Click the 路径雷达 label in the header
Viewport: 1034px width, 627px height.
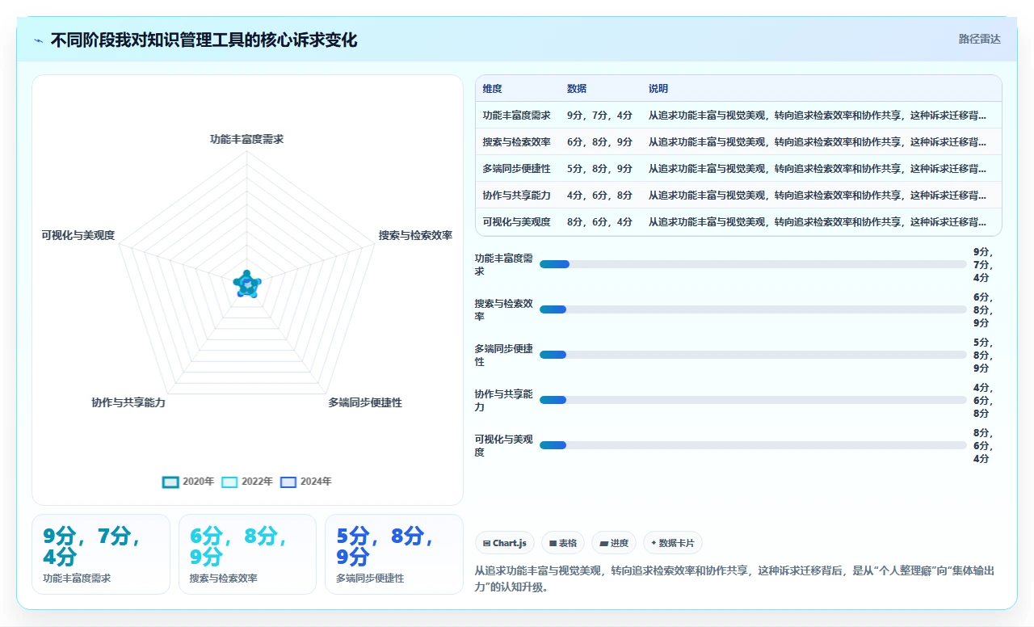tap(979, 39)
